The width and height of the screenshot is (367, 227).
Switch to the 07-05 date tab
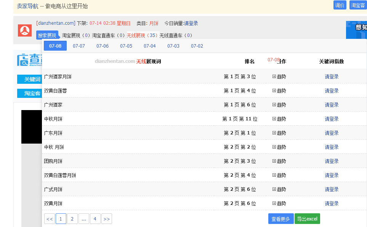point(126,46)
